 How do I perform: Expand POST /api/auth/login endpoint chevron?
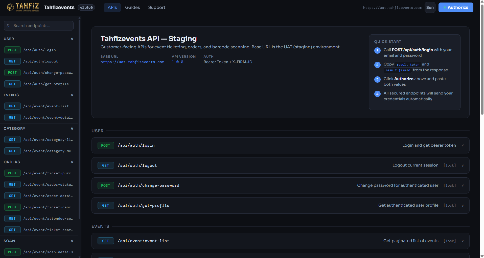[x=463, y=145]
